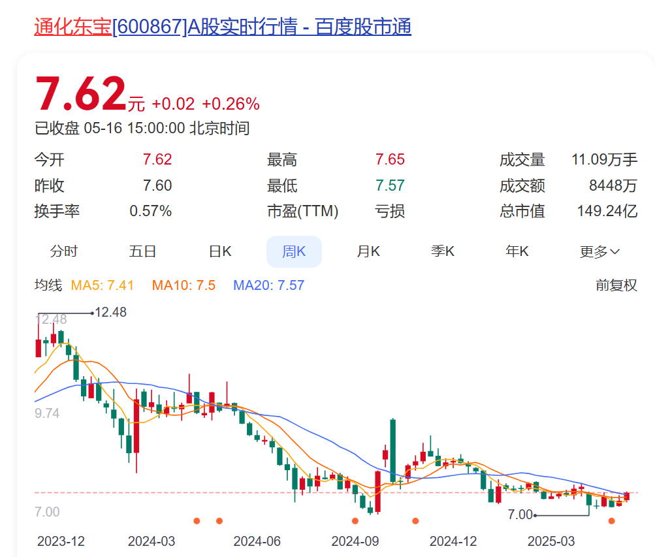This screenshot has height=557, width=655.
Task: Click the tall green candlestick after 2024-09
Action: (392, 451)
